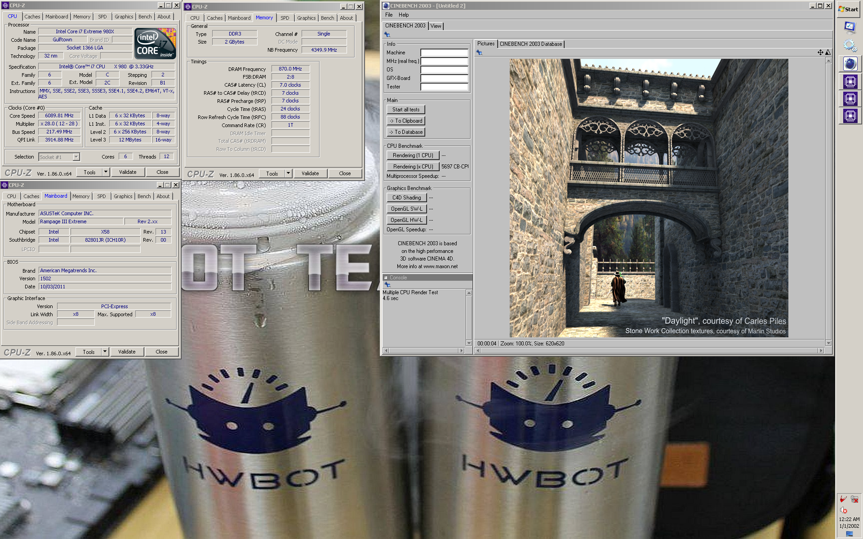
Task: Click the pin icon below the CINEBENCH 2003 tab
Action: tap(387, 35)
